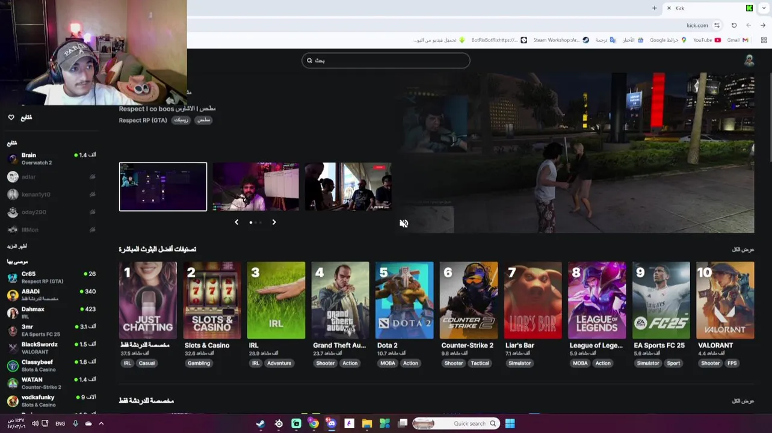Open ABADi recommended channel in sidebar
Image resolution: width=772 pixels, height=433 pixels.
(51, 295)
